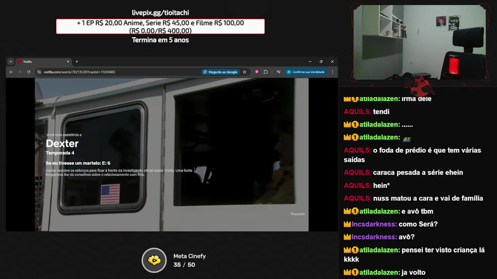Bookmark this page with star icon
Viewport: 497px width, 279px height.
pyautogui.click(x=245, y=72)
